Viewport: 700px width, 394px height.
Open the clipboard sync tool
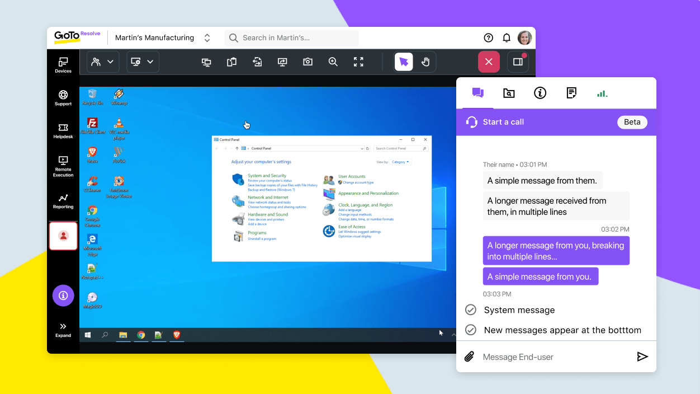(x=231, y=62)
